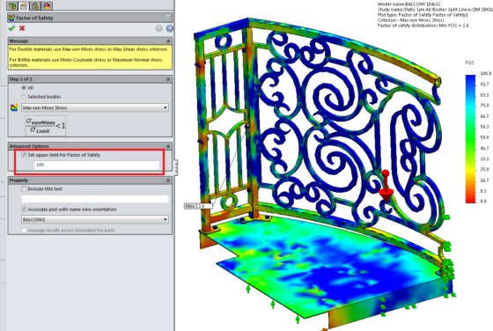This screenshot has height=331, width=493.
Task: Click the von Mises limit formula image
Action: [x=45, y=126]
